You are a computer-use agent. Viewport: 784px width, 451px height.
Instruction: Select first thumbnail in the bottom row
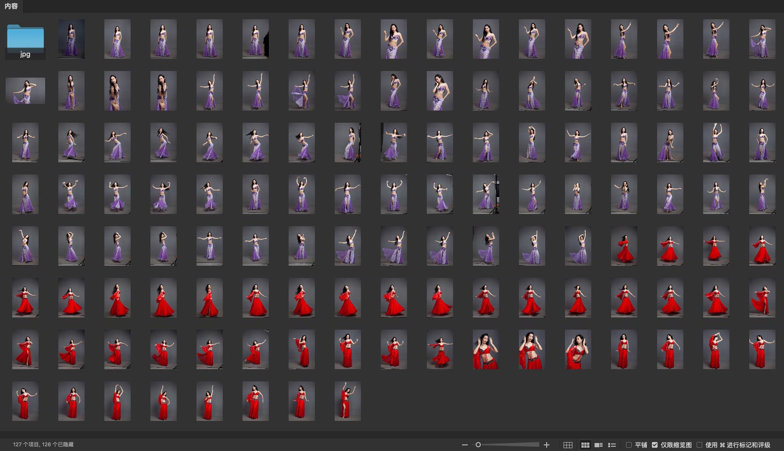coord(25,401)
